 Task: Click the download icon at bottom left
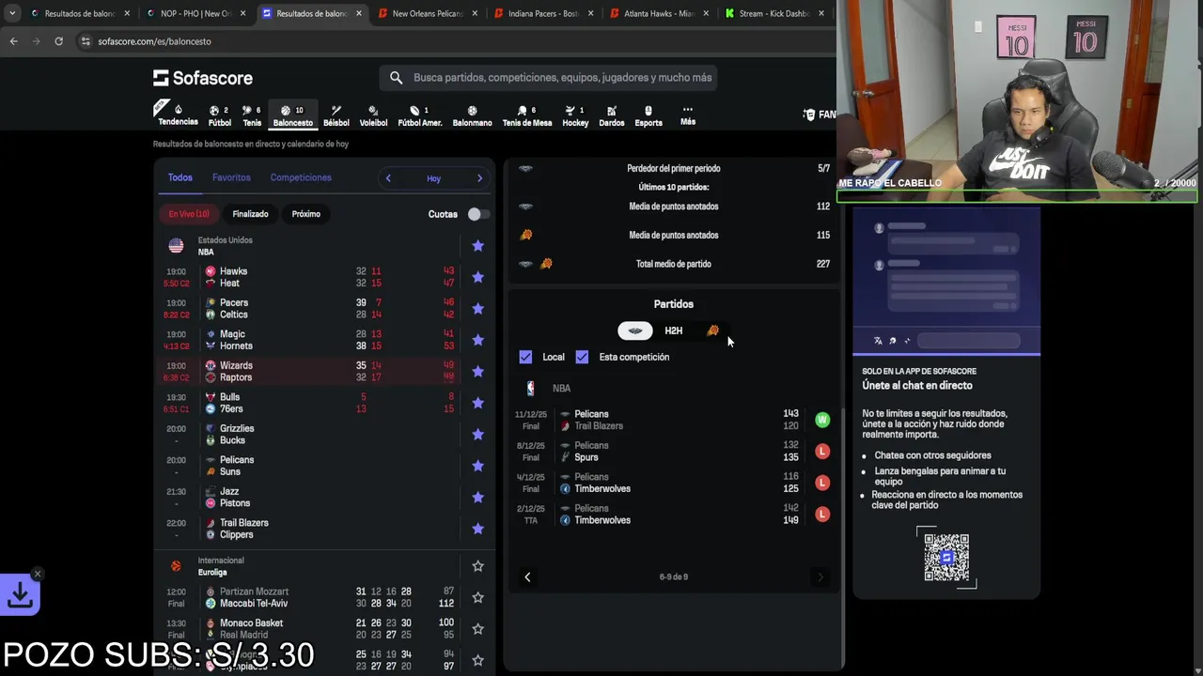coord(20,595)
